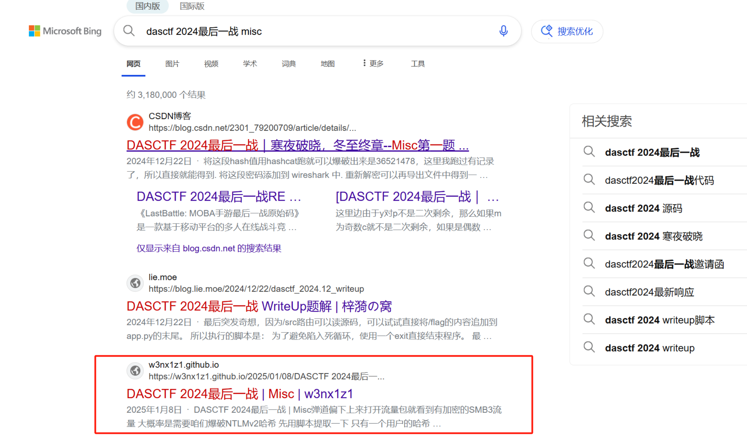This screenshot has height=437, width=747.
Task: Expand the 更多 menu
Action: (x=373, y=63)
